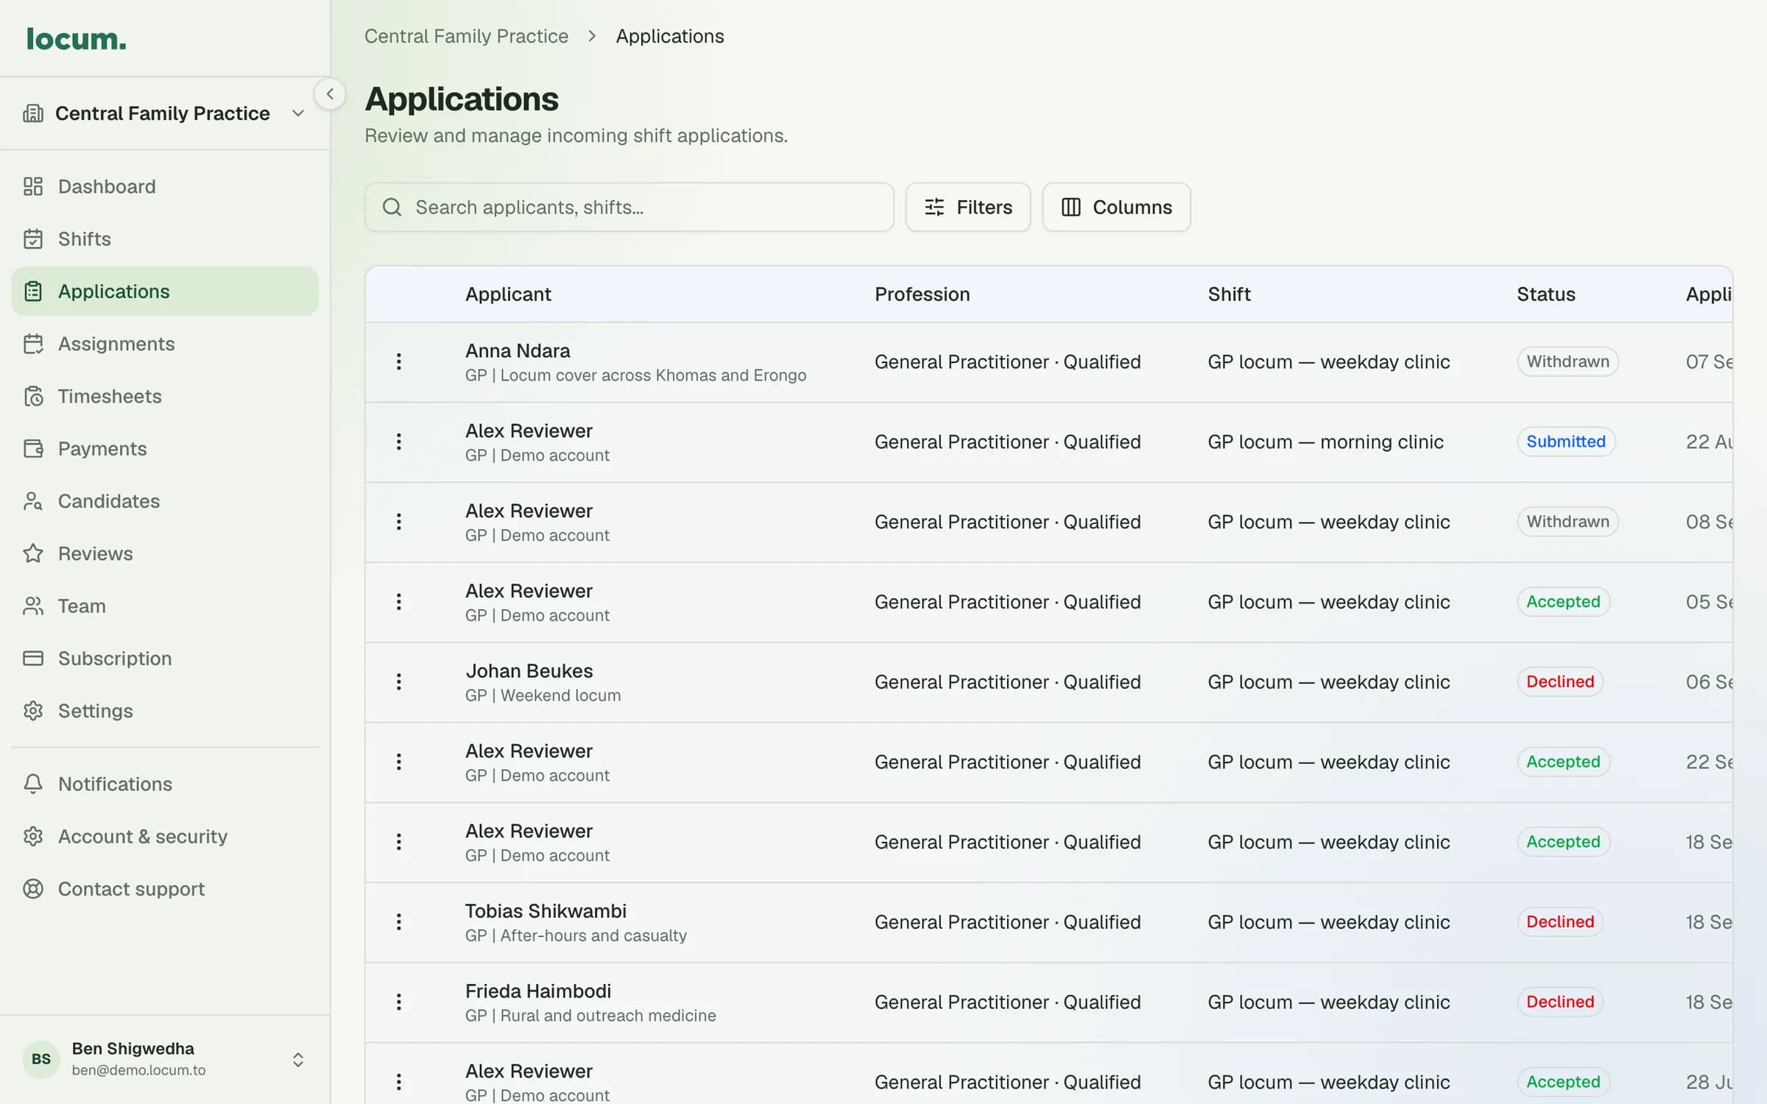Click the Applications clipboard icon
This screenshot has height=1104, width=1767.
click(x=33, y=291)
